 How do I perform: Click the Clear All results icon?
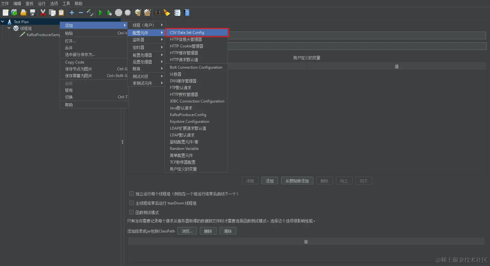147,13
